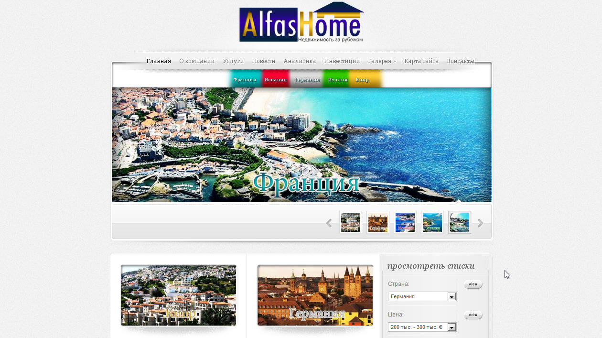Open the Главная menu item
Image resolution: width=602 pixels, height=338 pixels.
click(x=159, y=61)
